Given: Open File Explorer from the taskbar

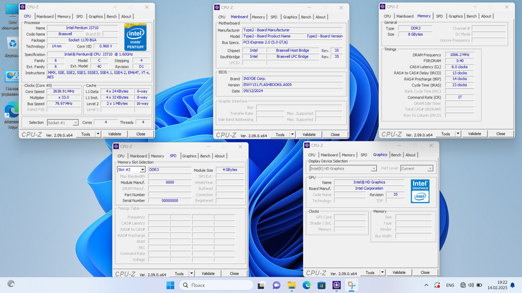Looking at the screenshot, I should coord(291,285).
